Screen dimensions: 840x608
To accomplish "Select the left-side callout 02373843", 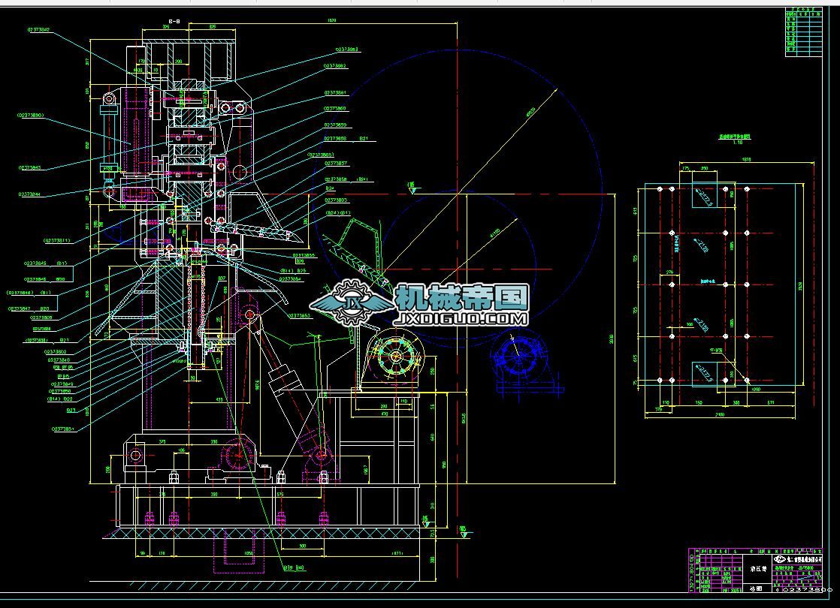I will click(x=30, y=167).
